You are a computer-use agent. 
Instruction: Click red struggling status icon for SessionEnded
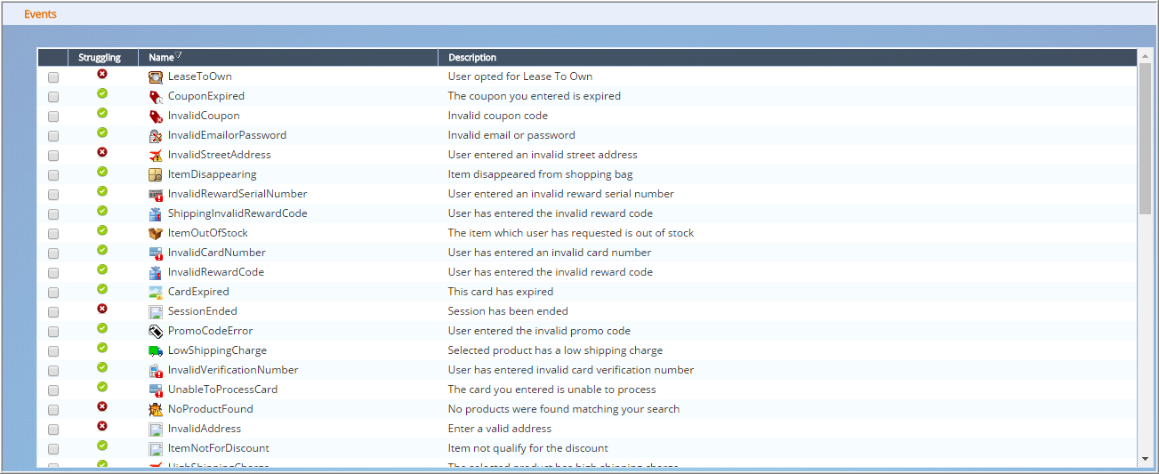pyautogui.click(x=102, y=309)
